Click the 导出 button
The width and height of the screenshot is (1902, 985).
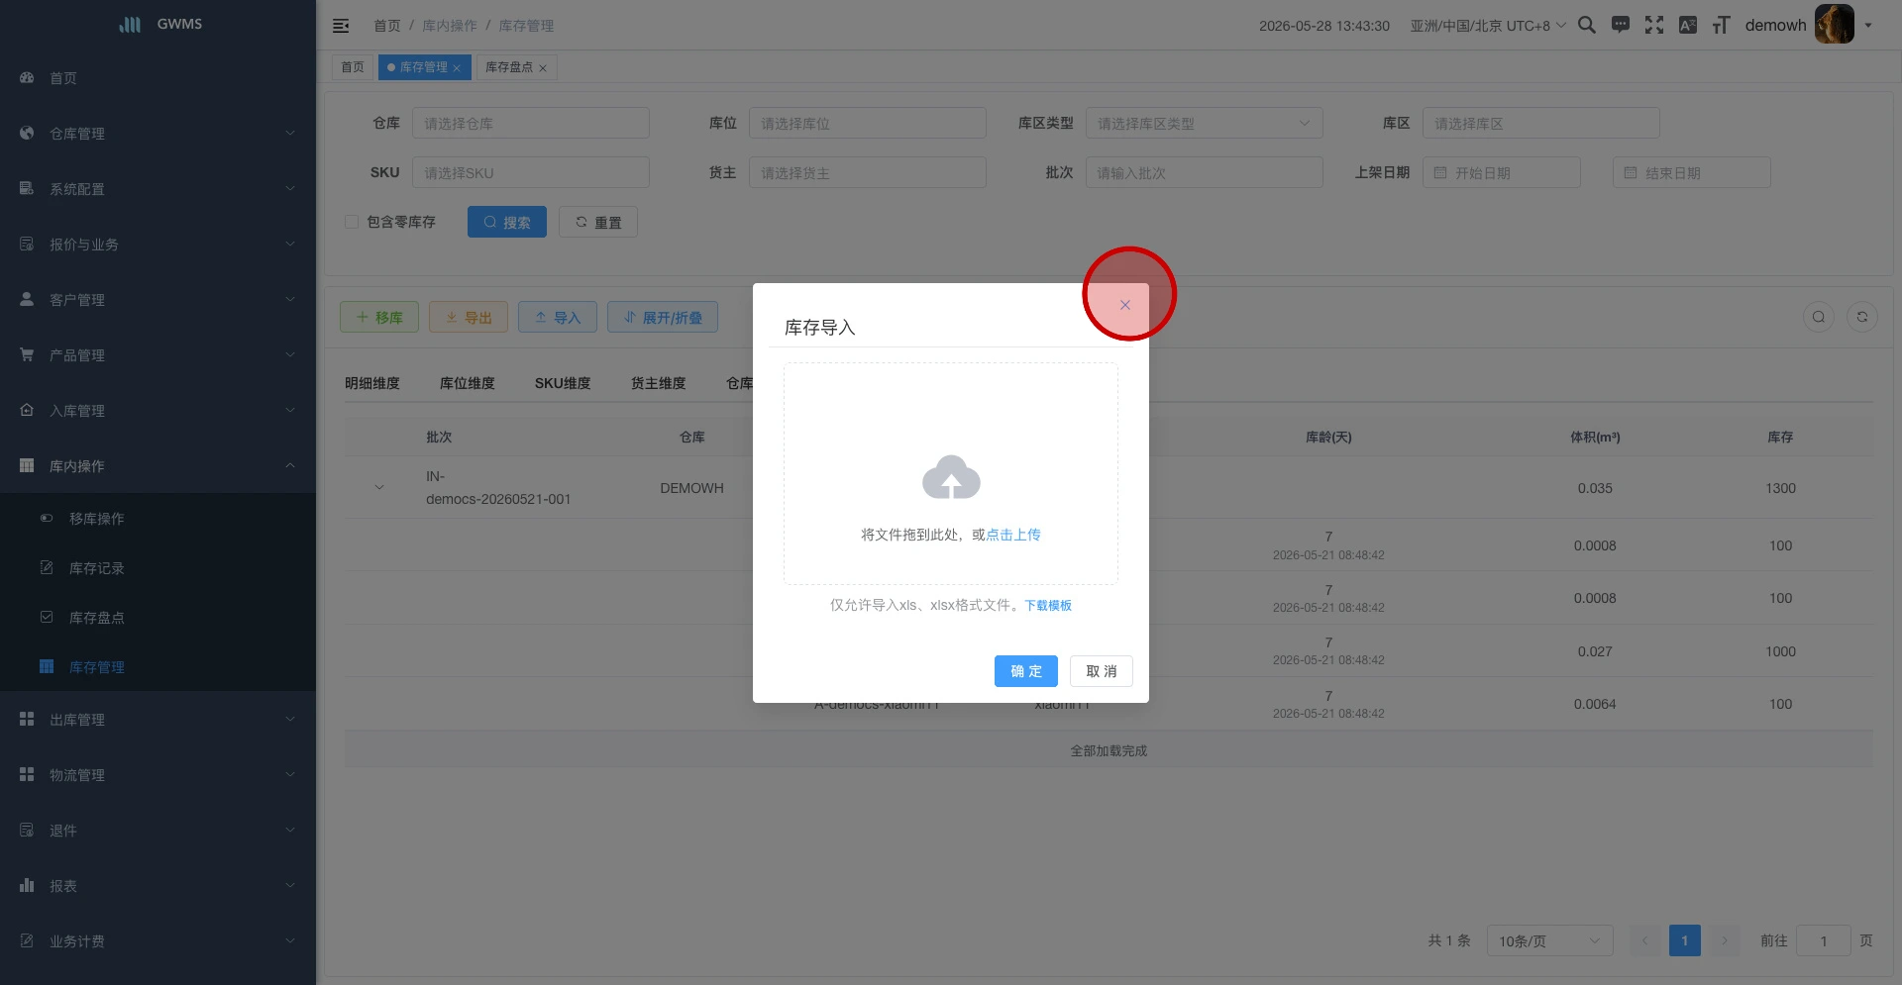coord(469,317)
